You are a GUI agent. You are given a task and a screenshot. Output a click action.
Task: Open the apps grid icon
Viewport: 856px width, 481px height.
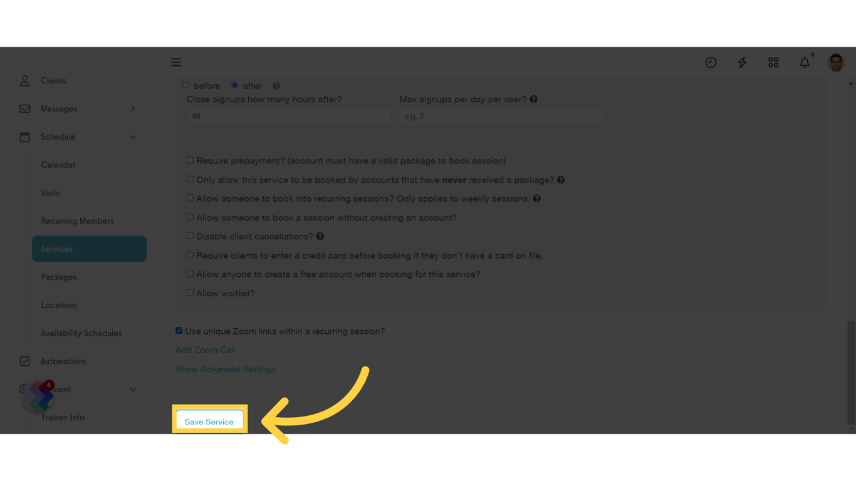tap(773, 63)
